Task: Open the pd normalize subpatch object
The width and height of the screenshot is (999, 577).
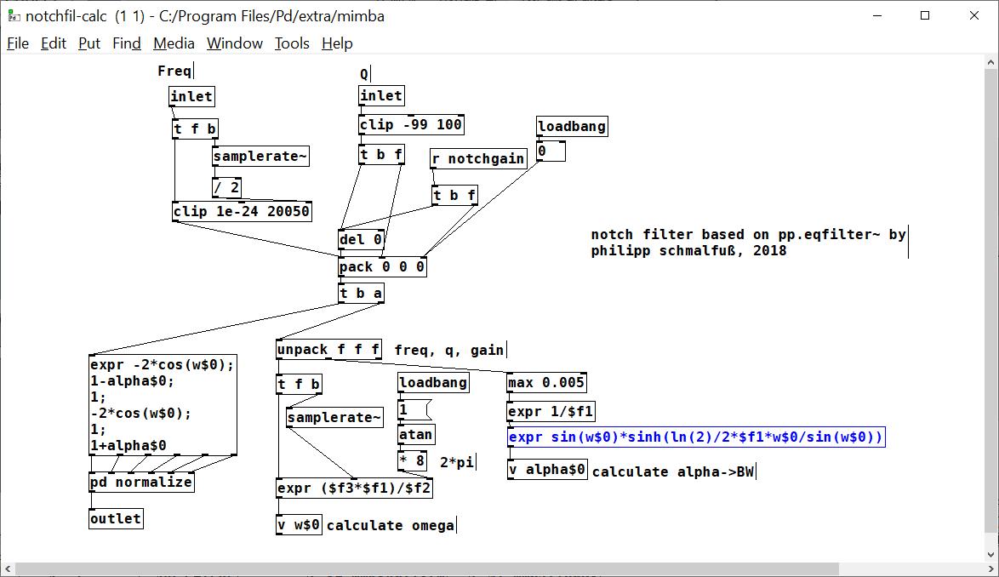Action: click(x=141, y=483)
